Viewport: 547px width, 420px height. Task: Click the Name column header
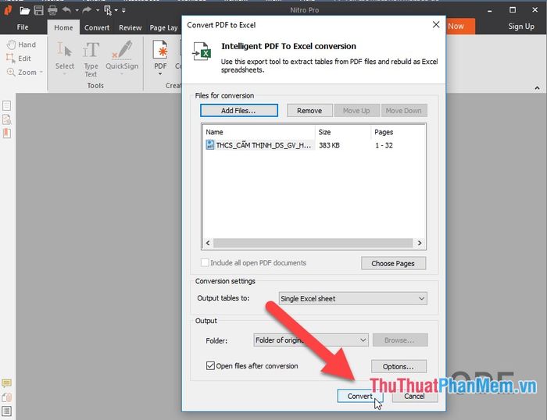tap(259, 132)
